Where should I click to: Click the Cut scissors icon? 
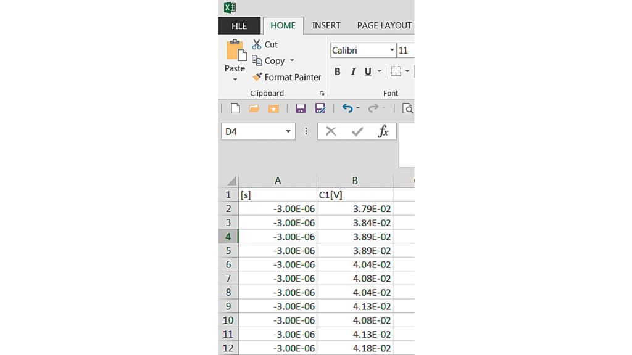click(x=257, y=44)
